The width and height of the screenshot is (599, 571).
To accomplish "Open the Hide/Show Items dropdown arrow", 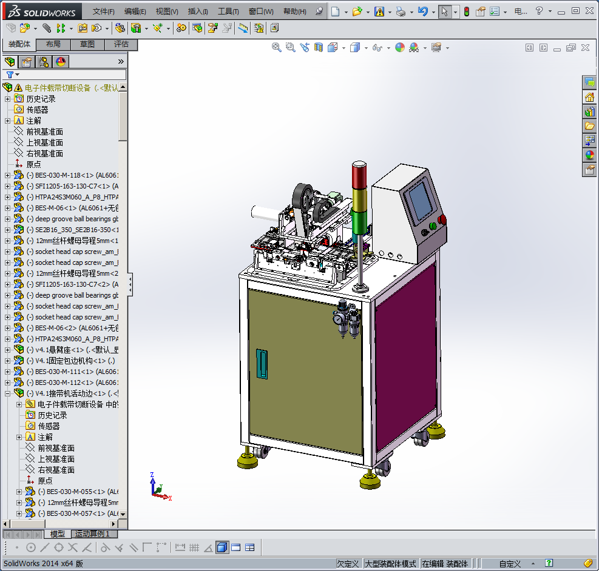I will pos(388,48).
